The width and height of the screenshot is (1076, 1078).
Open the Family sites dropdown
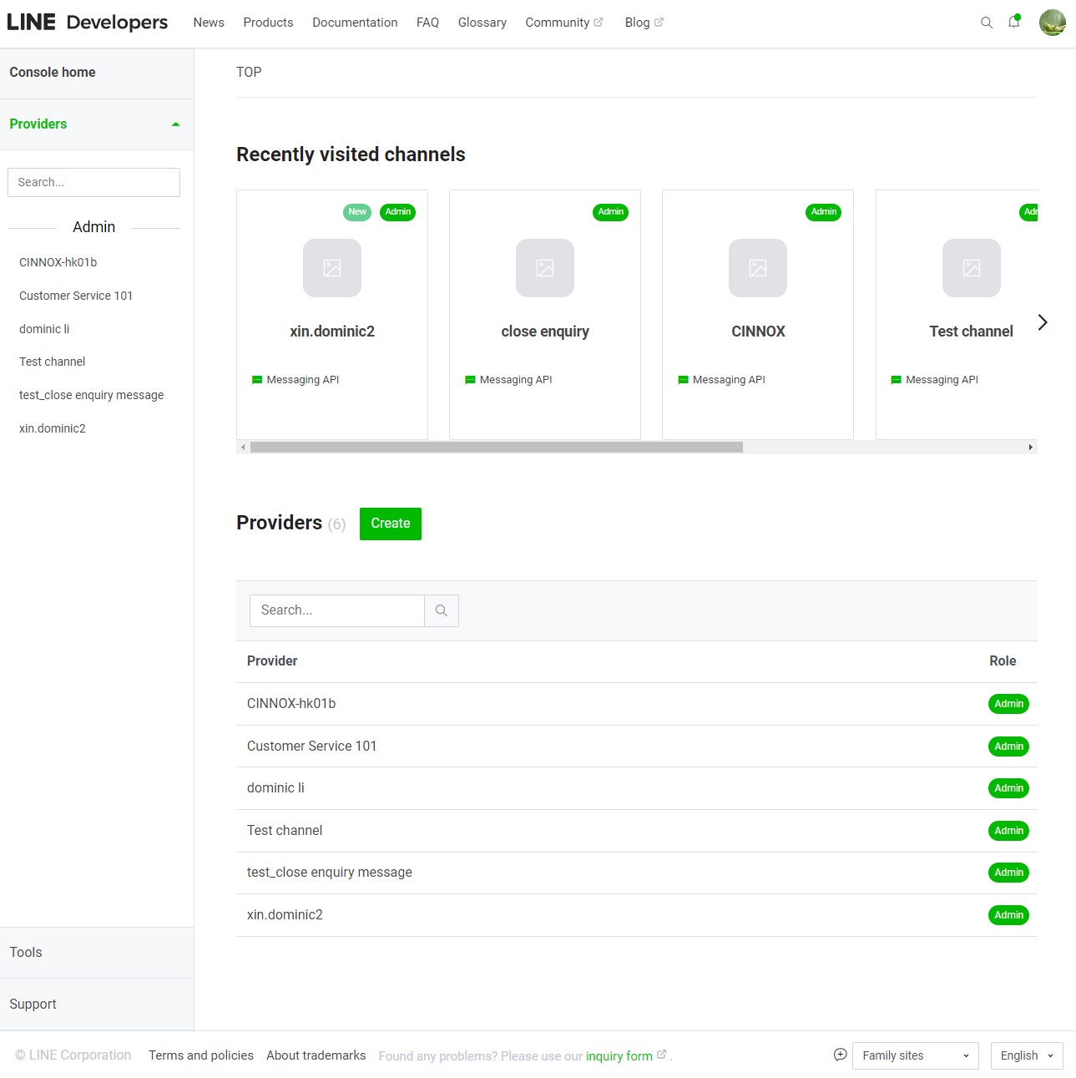click(x=916, y=1055)
